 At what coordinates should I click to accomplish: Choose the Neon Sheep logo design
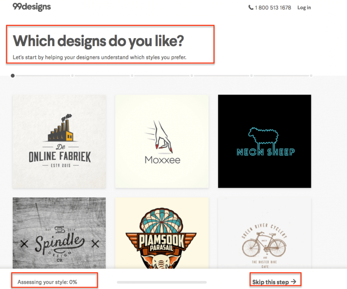[x=264, y=142]
